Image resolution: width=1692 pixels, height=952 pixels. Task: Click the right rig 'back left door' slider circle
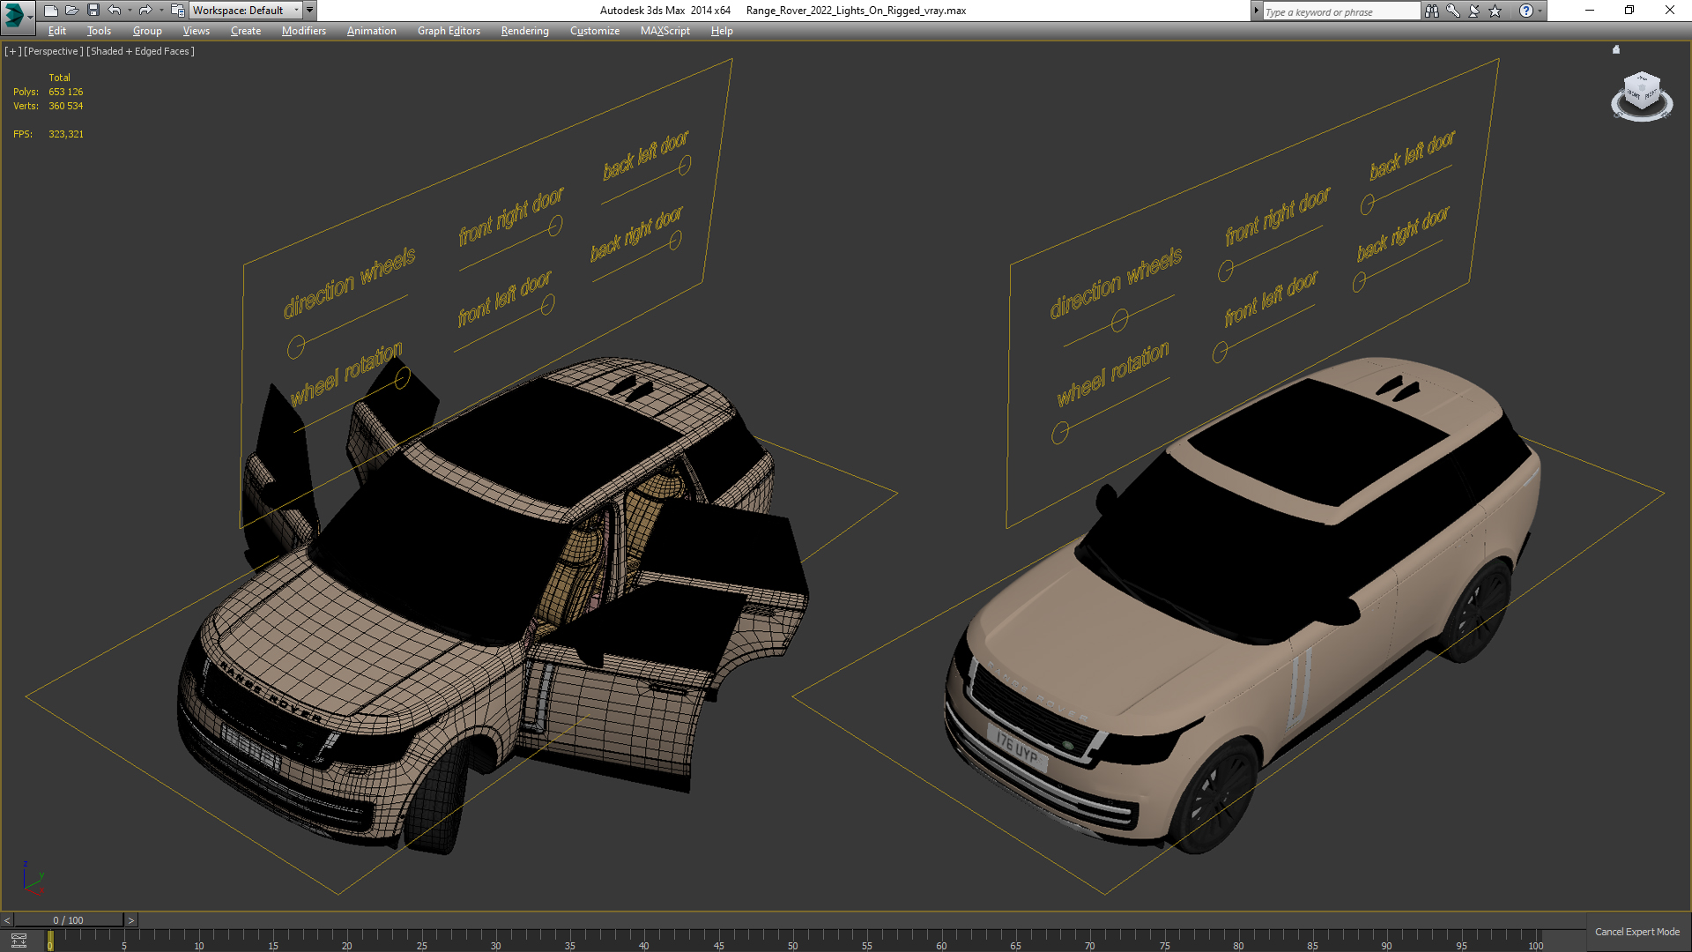1367,205
